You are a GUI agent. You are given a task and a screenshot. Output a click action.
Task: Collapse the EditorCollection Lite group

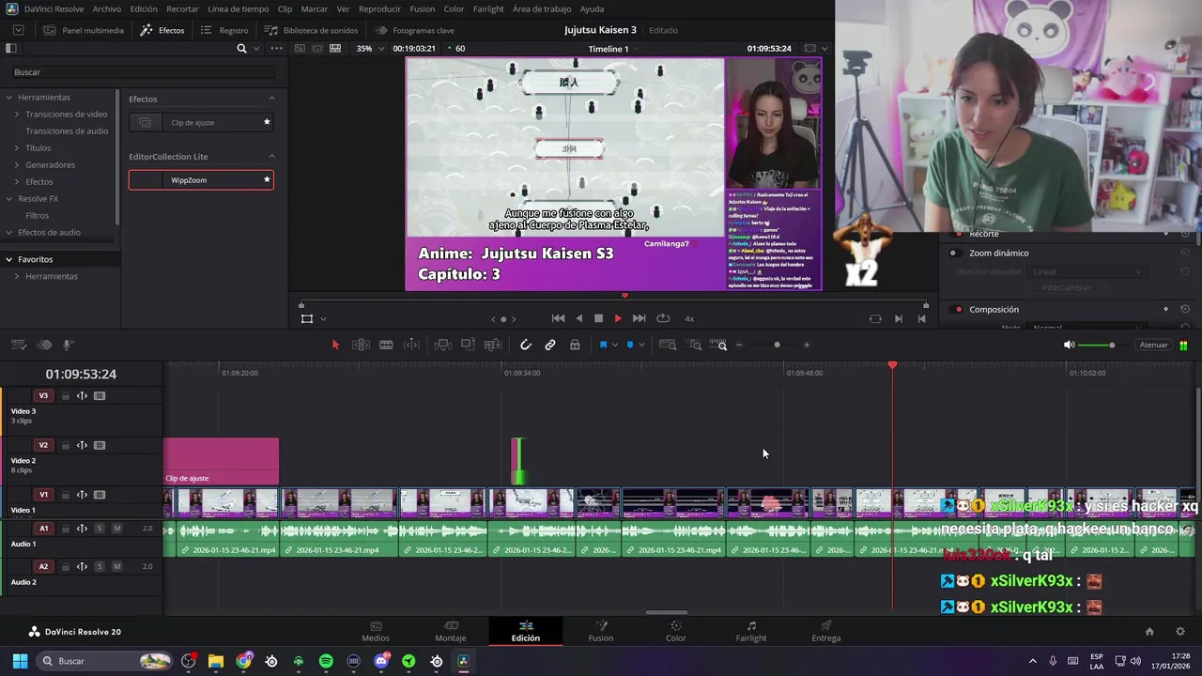coord(272,156)
